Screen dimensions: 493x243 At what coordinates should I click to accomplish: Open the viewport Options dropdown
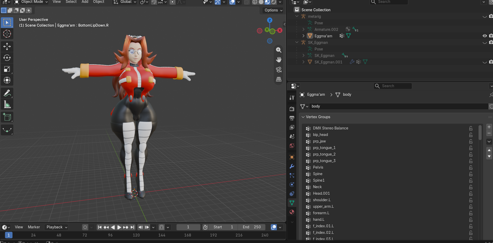point(273,10)
